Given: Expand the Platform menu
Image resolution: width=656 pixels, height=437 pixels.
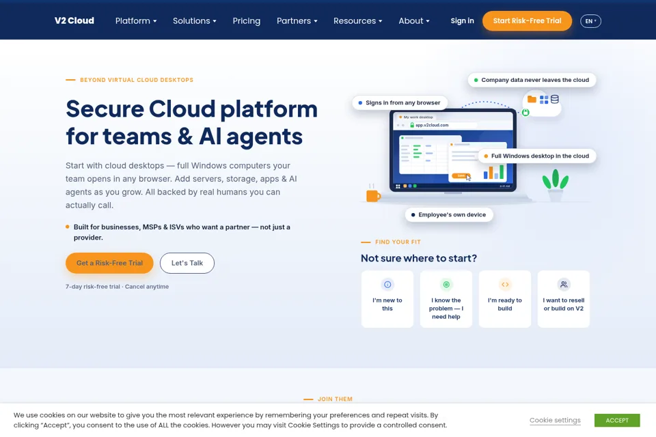Looking at the screenshot, I should [x=136, y=20].
